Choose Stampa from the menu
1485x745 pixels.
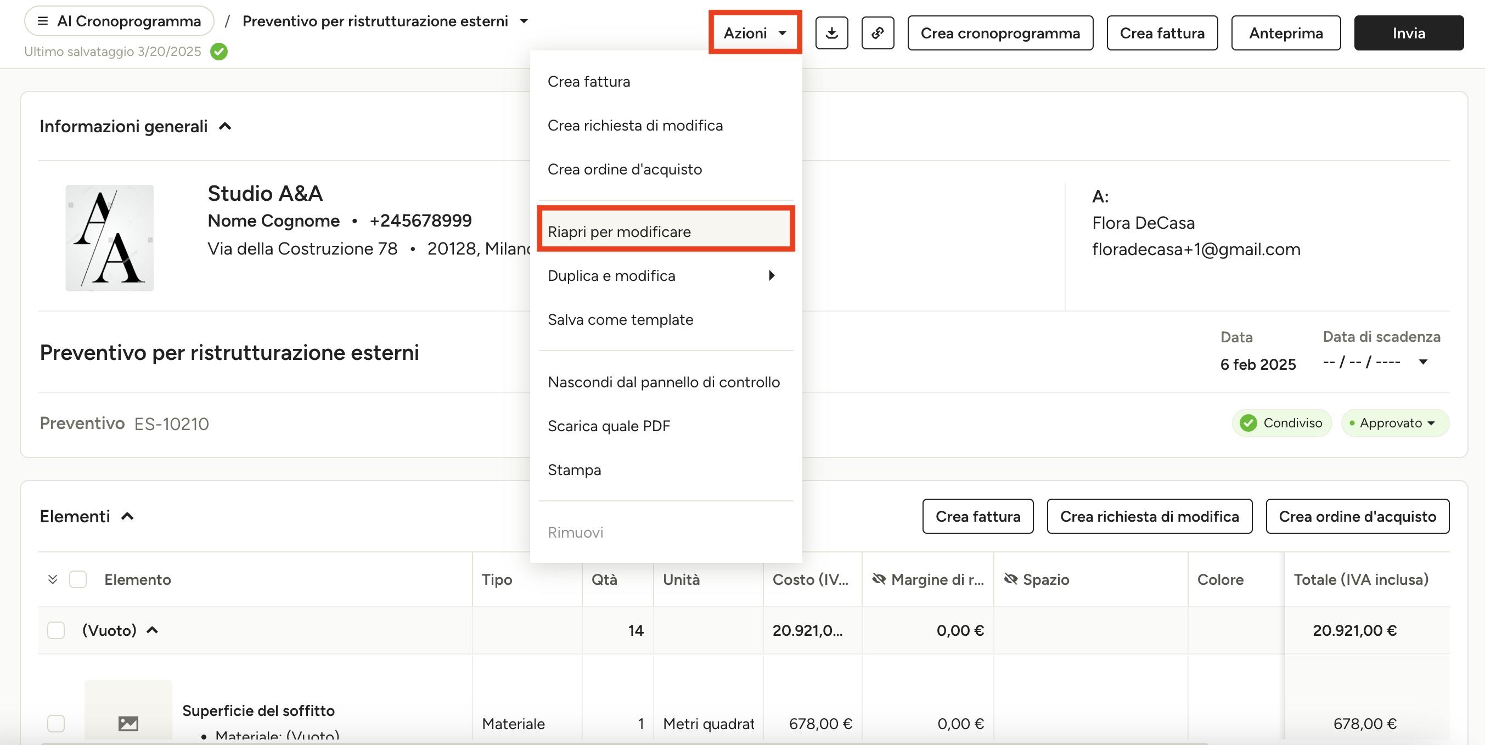point(666,470)
